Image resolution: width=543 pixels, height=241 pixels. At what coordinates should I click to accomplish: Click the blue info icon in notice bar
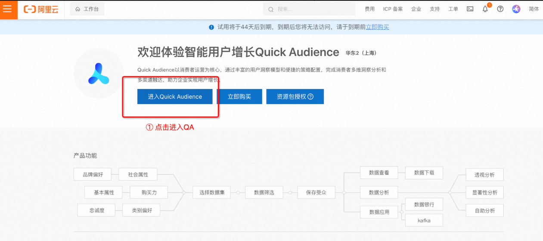pyautogui.click(x=211, y=27)
